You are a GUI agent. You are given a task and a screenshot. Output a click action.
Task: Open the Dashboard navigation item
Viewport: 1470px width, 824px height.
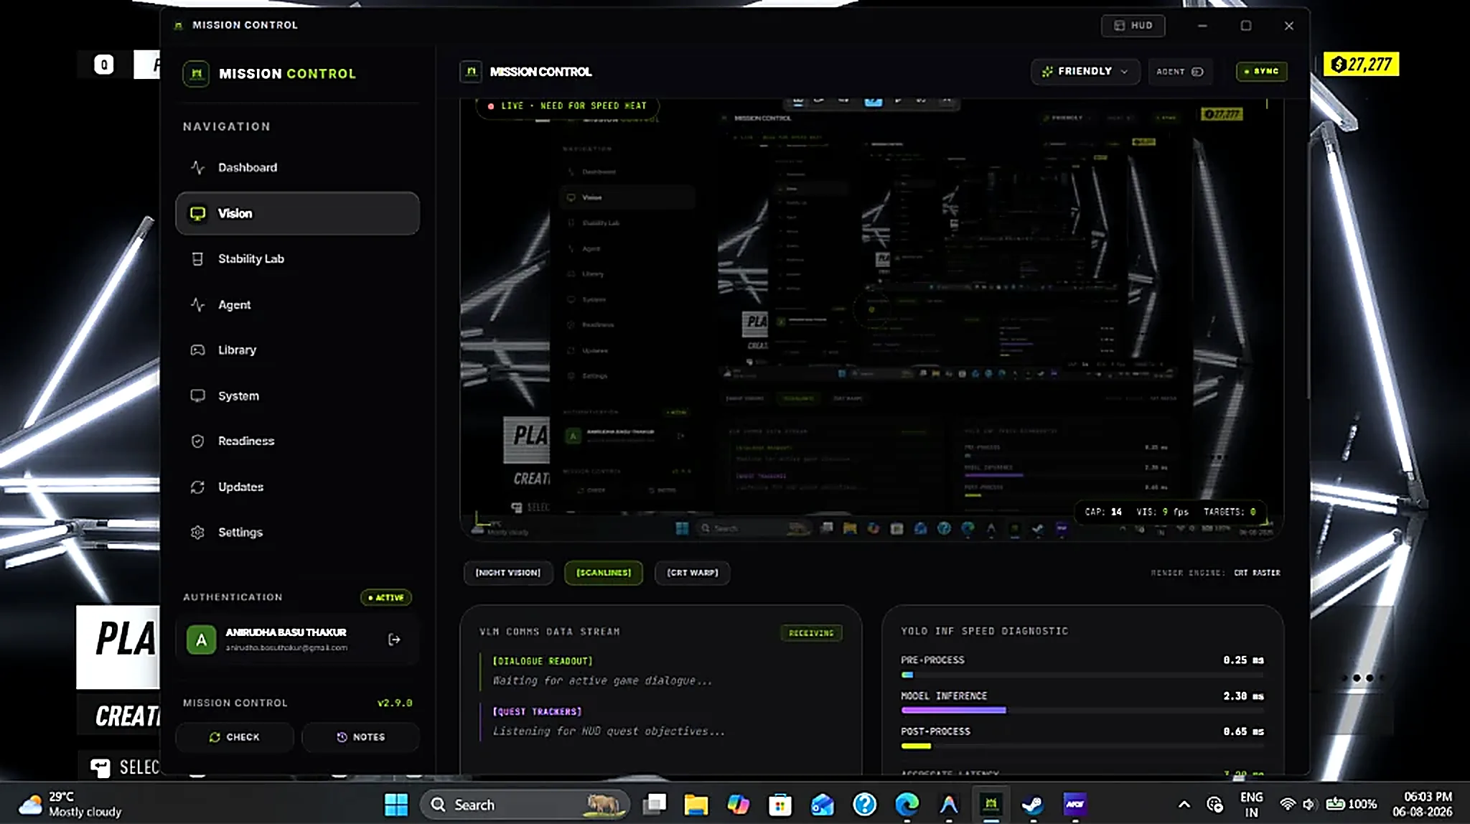click(x=297, y=167)
